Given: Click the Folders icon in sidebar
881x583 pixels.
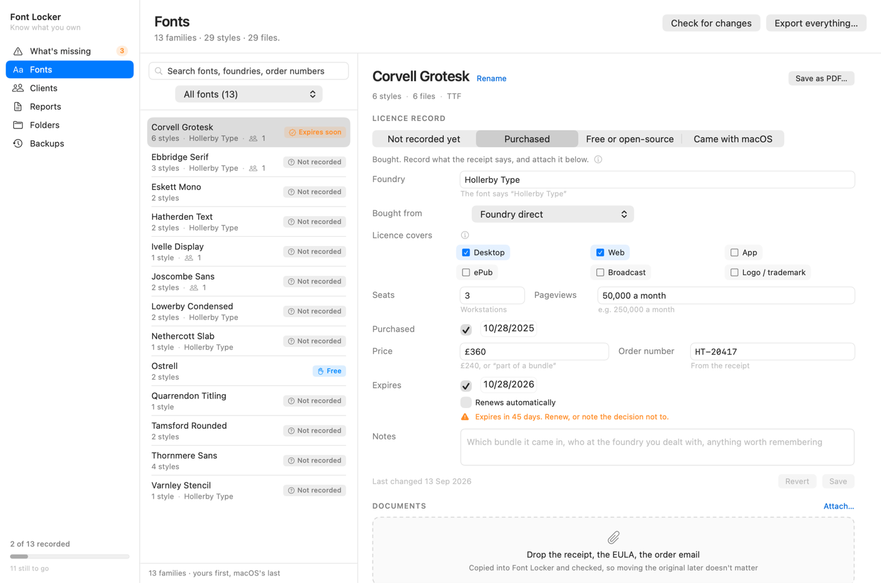Looking at the screenshot, I should coord(18,125).
